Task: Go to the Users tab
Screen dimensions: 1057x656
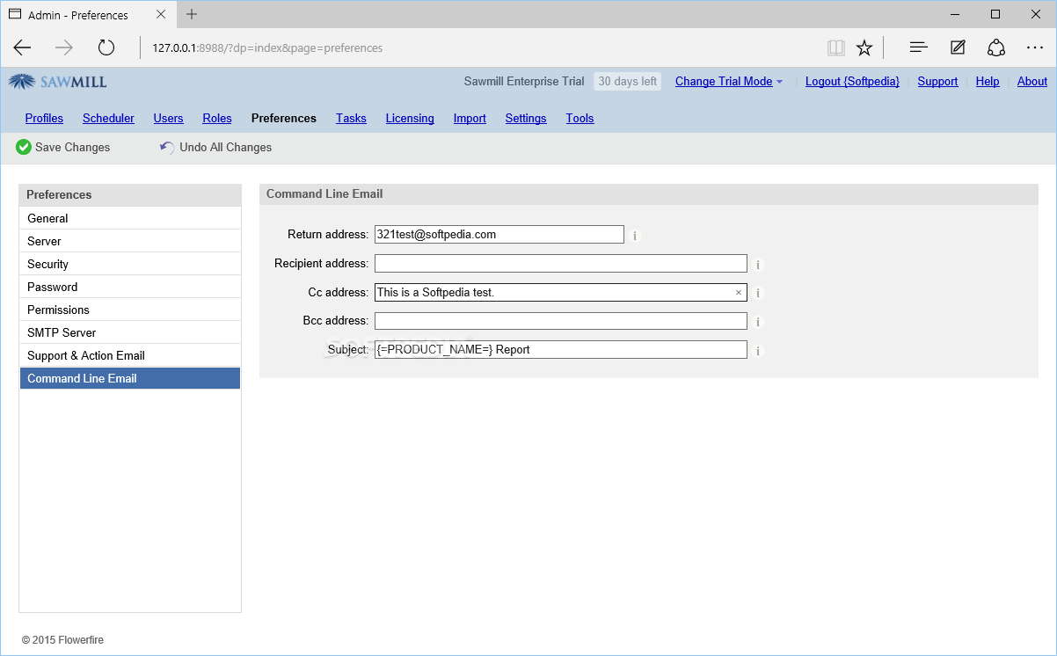Action: 168,118
